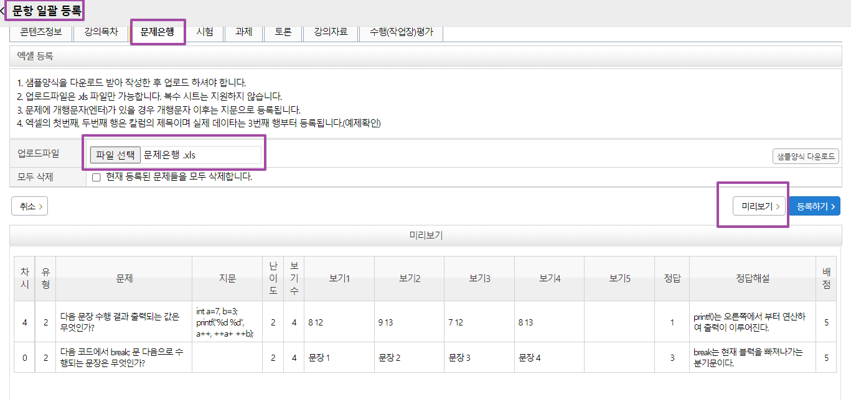Select the 수행(작업장)평가 tab
The width and height of the screenshot is (851, 400).
[401, 32]
